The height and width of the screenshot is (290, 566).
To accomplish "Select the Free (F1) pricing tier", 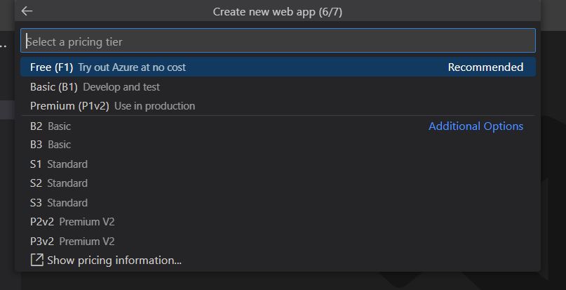I will coord(51,67).
